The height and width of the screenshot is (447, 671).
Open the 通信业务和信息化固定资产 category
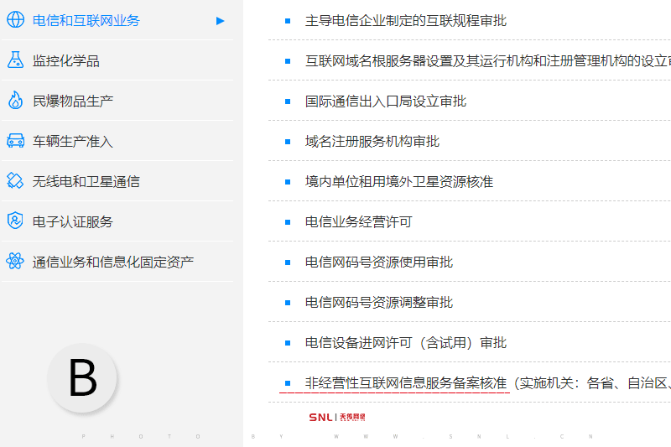coord(113,262)
